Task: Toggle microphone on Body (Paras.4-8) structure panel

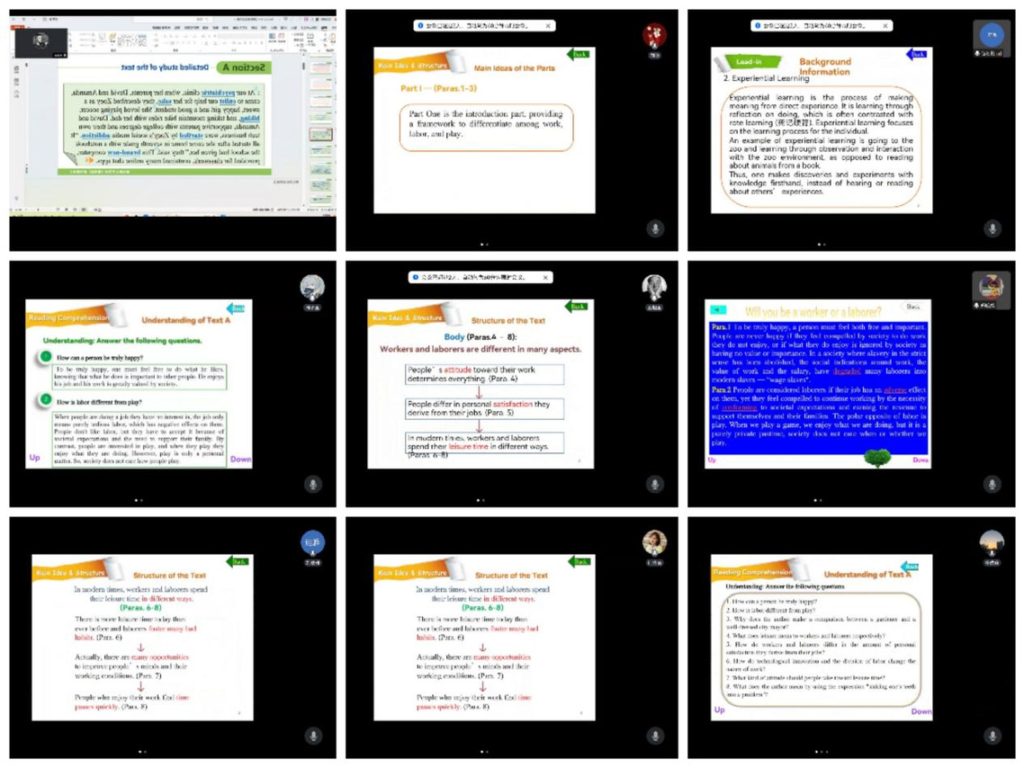Action: click(x=655, y=484)
